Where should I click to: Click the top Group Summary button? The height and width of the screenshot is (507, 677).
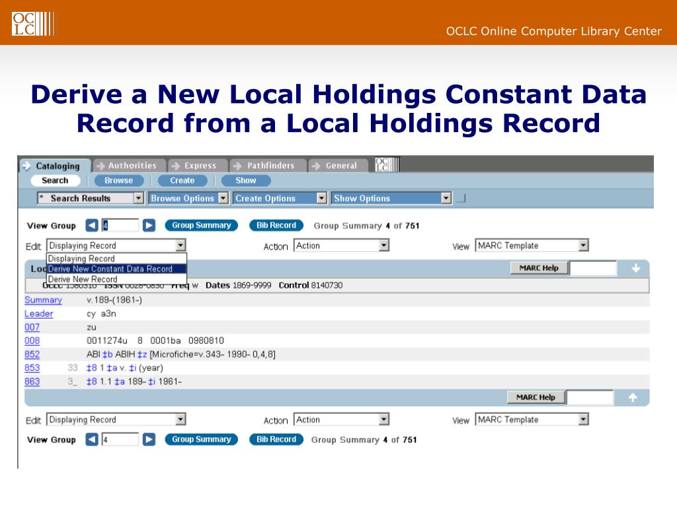[201, 225]
